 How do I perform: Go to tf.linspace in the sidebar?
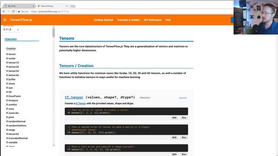(x=12, y=101)
